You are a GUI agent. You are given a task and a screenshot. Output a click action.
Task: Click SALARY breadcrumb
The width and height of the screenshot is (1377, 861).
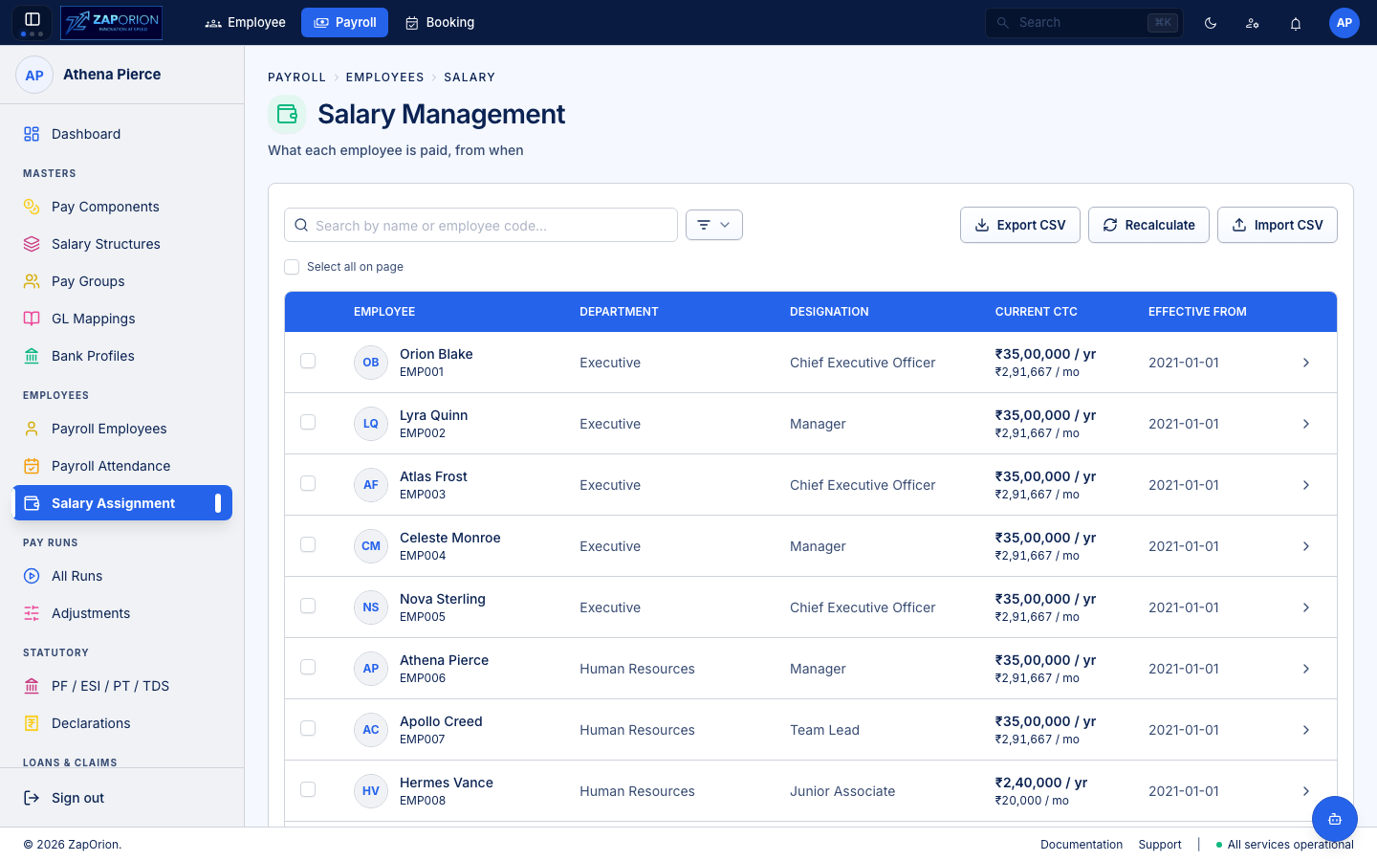pyautogui.click(x=470, y=77)
